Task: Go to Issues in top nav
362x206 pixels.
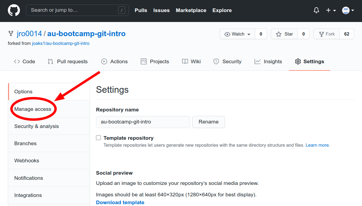Action: pos(162,10)
